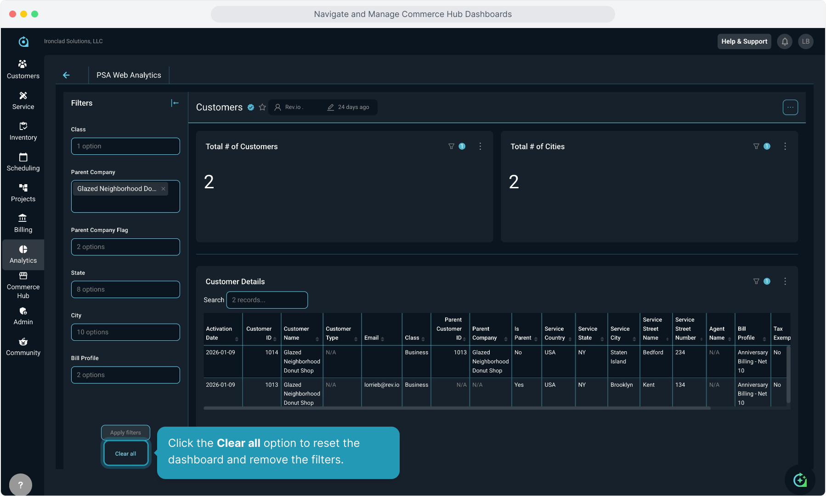Click the Clear all button
This screenshot has width=826, height=496.
(125, 454)
